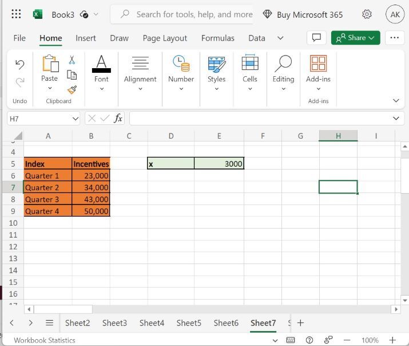
Task: Expand the status bar options chevron
Action: (275, 340)
